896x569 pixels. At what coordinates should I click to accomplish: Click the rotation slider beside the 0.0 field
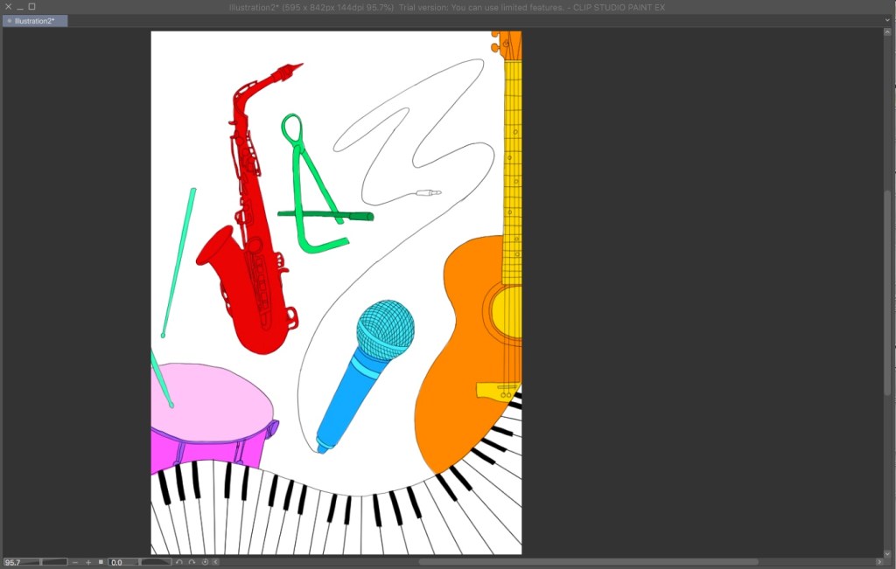point(156,562)
